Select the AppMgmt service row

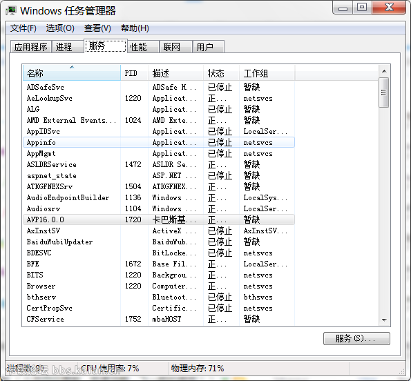click(159, 153)
